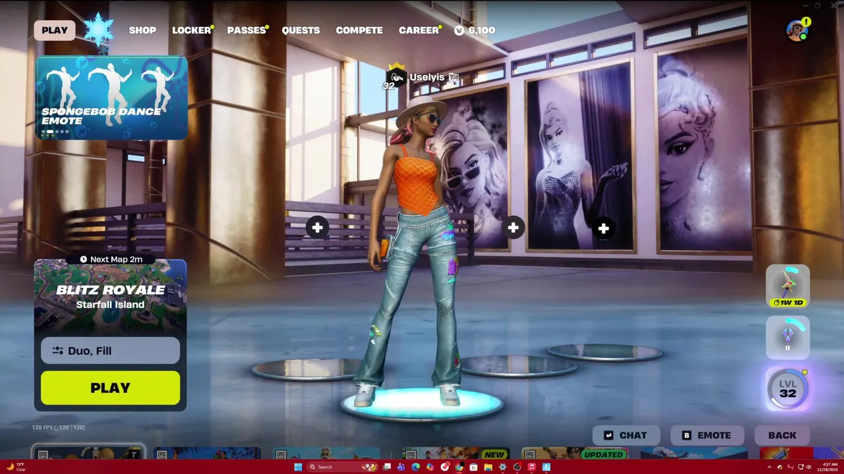Open the CAREER tab

[x=419, y=30]
